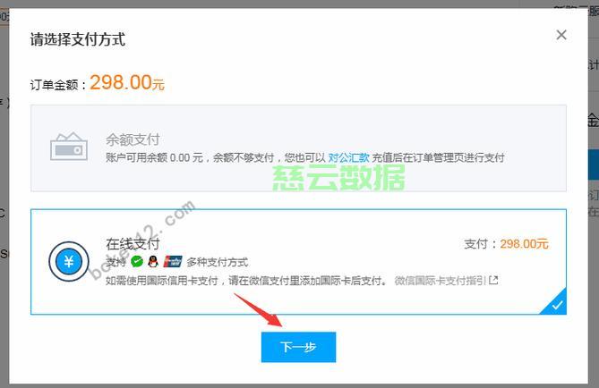The height and width of the screenshot is (388, 599).
Task: Click the QQ penguin payment icon
Action: click(153, 262)
